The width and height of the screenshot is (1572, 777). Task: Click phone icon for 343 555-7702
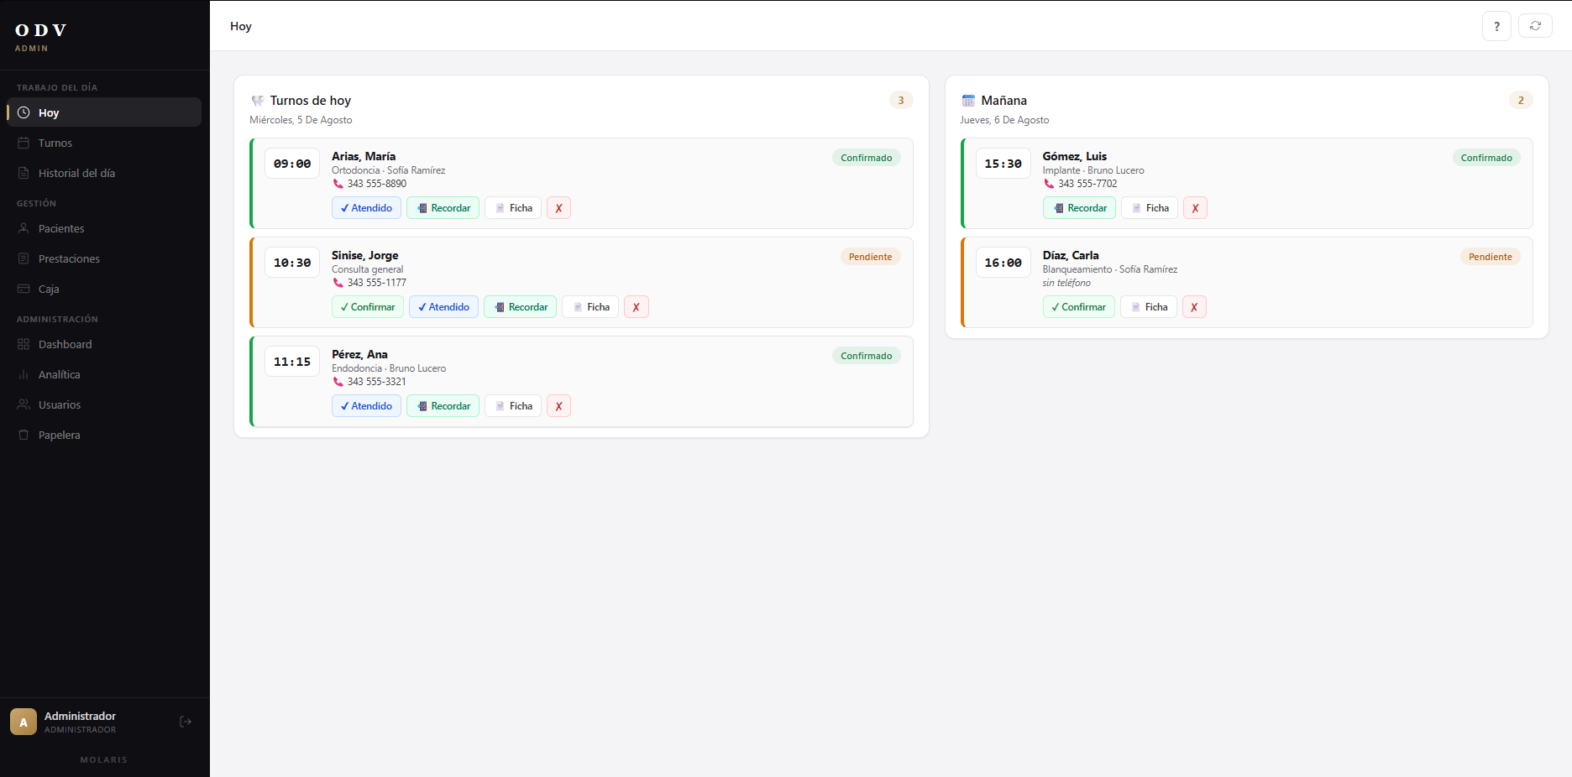(x=1049, y=184)
